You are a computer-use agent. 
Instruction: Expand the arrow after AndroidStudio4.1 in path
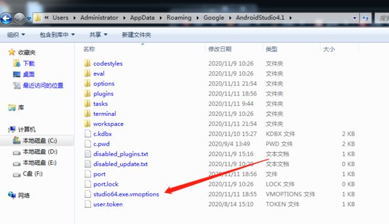tap(290, 18)
